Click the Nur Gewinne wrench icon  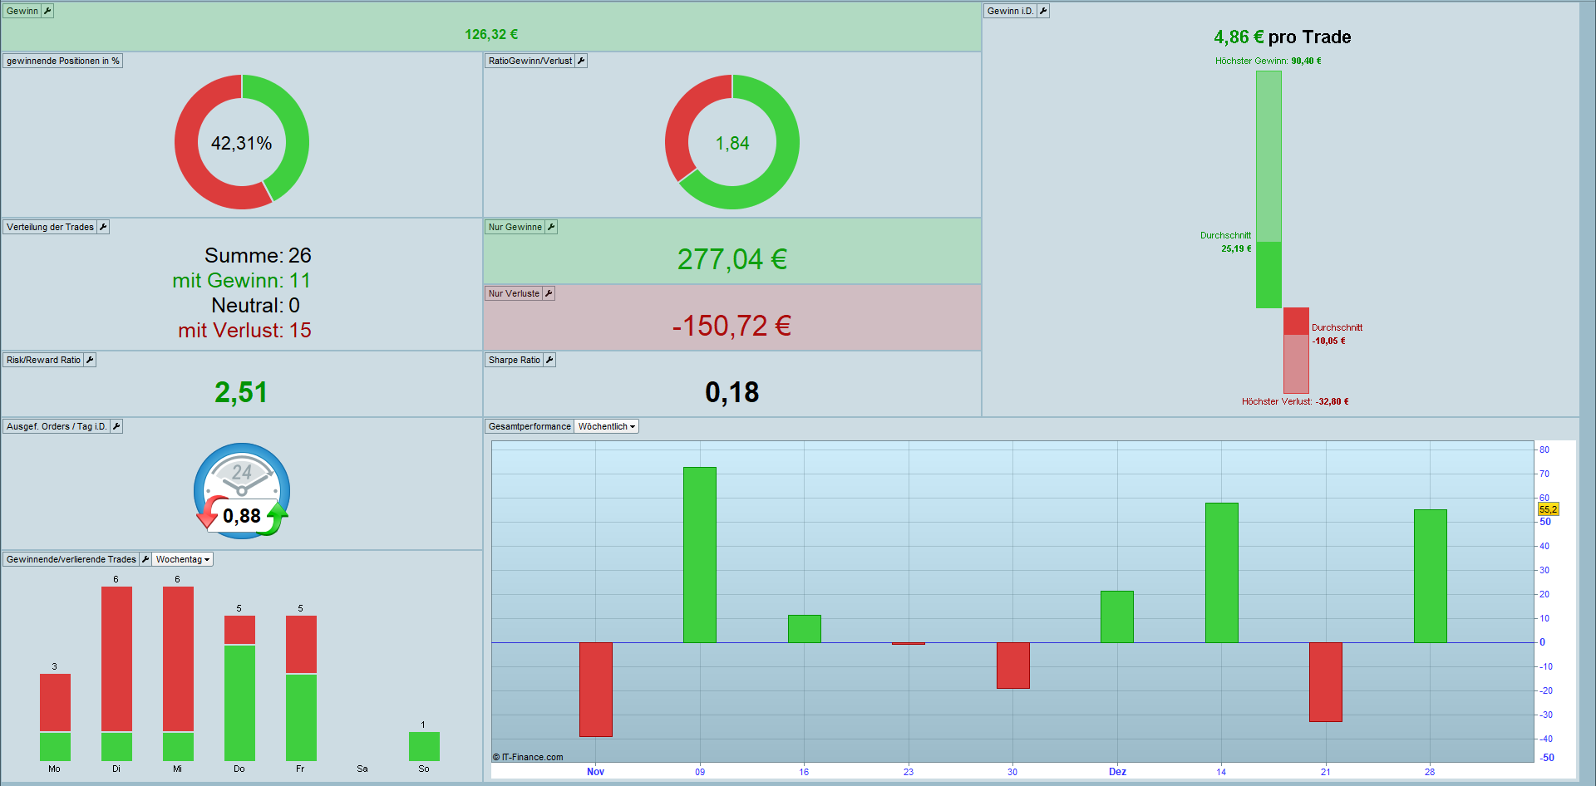551,227
